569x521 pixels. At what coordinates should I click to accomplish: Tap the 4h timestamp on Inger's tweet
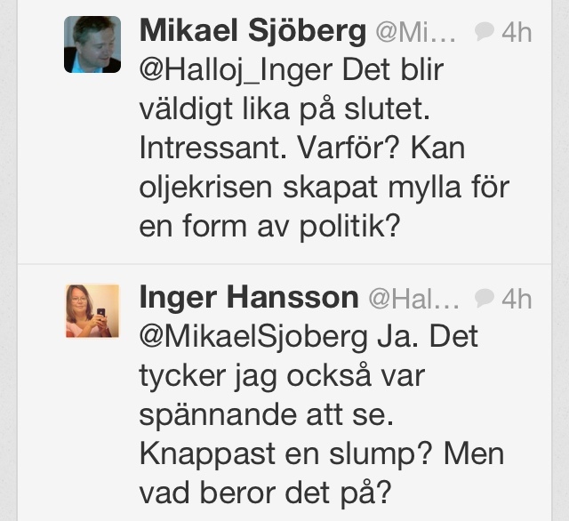(517, 300)
